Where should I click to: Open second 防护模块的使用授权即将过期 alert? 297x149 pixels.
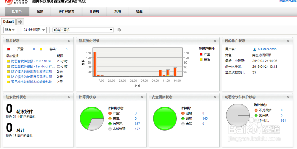(x=31, y=77)
